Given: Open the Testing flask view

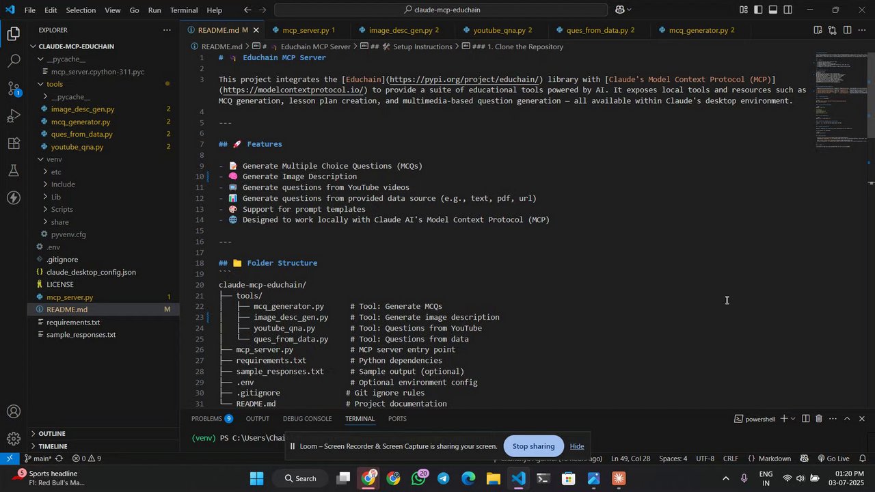Looking at the screenshot, I should (14, 171).
